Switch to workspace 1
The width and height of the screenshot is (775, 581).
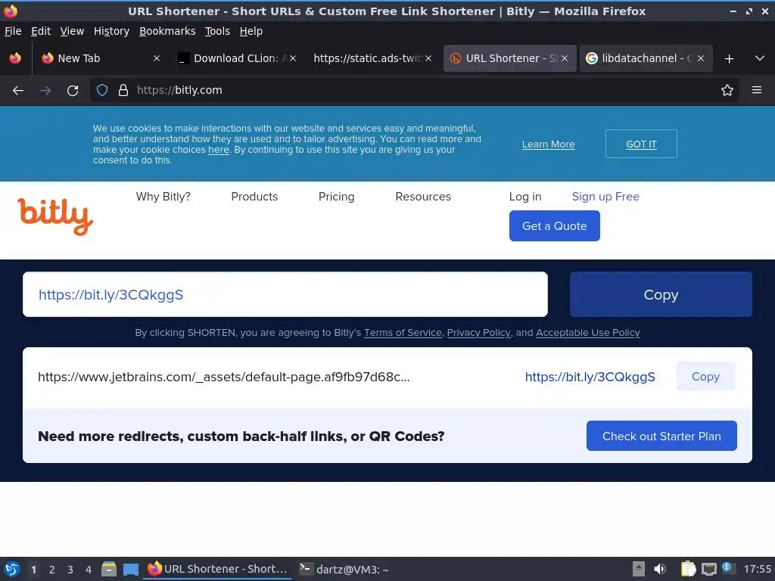tap(33, 570)
